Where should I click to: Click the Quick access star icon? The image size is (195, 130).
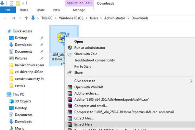[9, 31]
